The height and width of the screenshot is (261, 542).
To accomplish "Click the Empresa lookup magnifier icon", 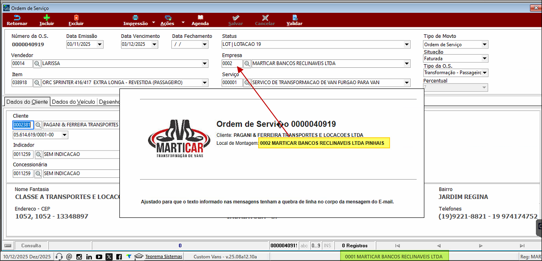I will [x=247, y=63].
